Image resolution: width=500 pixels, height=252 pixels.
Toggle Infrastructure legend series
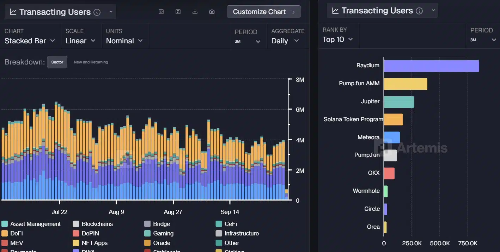click(x=237, y=233)
